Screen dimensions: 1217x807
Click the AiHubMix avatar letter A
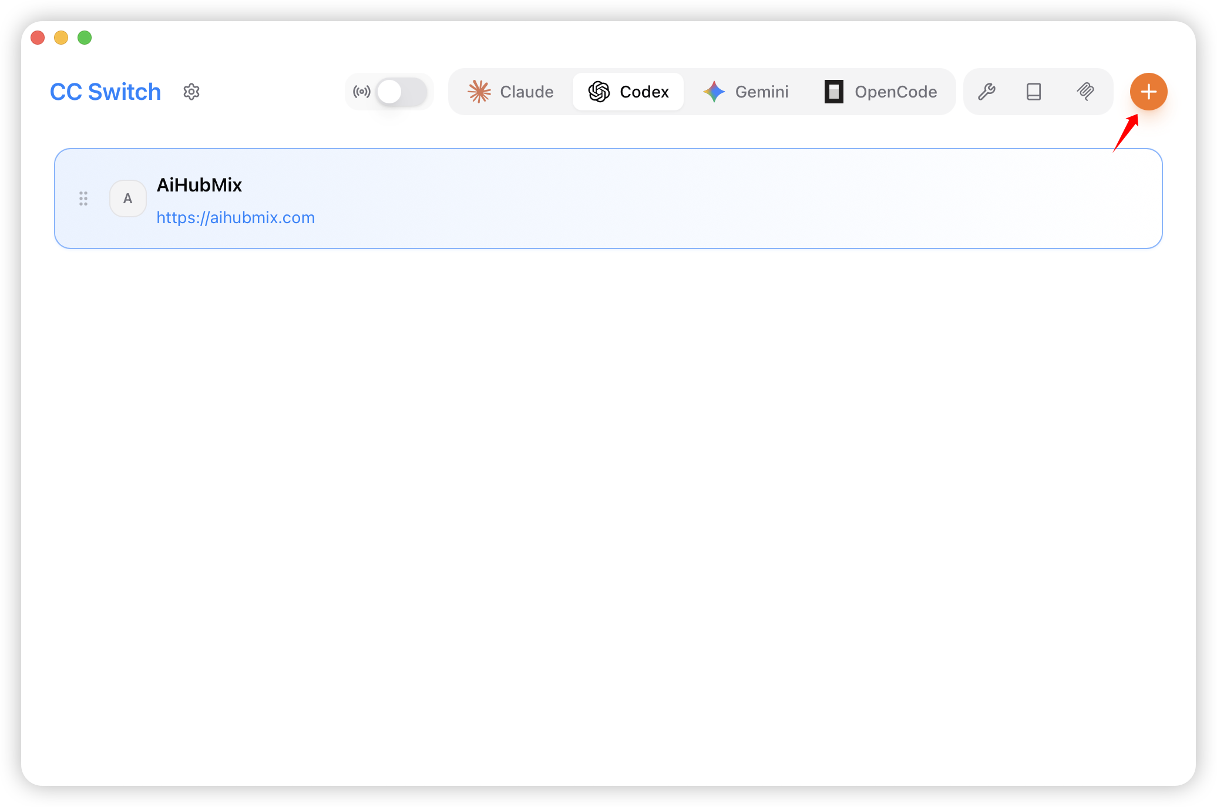[127, 199]
